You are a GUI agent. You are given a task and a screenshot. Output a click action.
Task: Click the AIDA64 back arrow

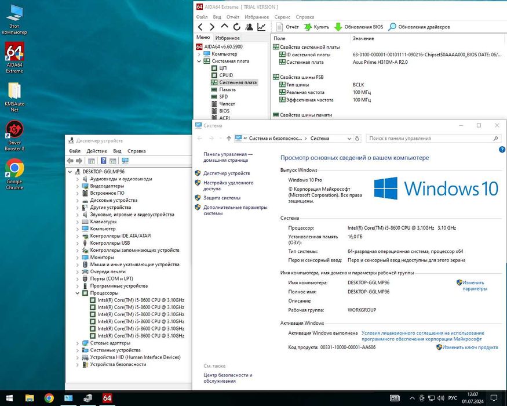click(x=200, y=27)
